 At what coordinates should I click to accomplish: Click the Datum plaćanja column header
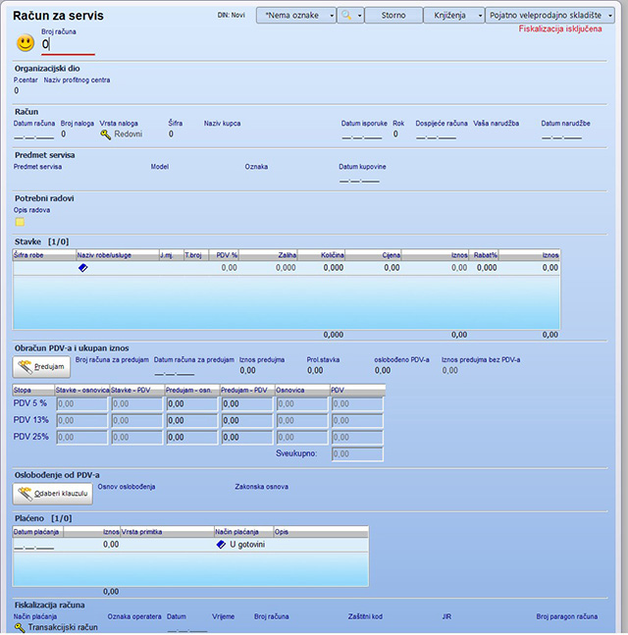(x=37, y=532)
